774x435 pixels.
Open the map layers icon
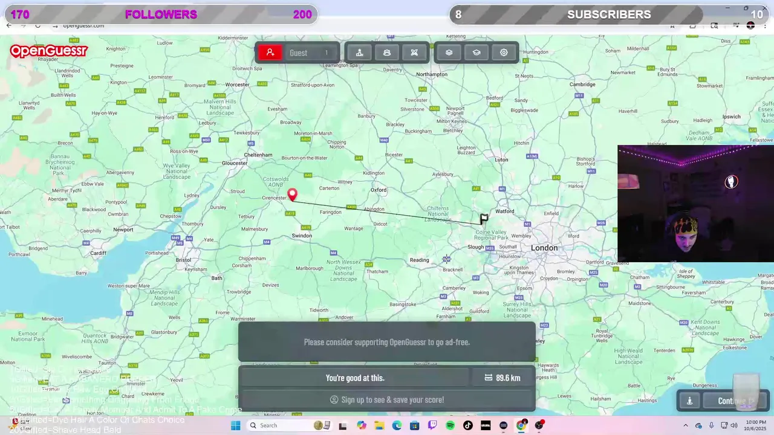(449, 53)
